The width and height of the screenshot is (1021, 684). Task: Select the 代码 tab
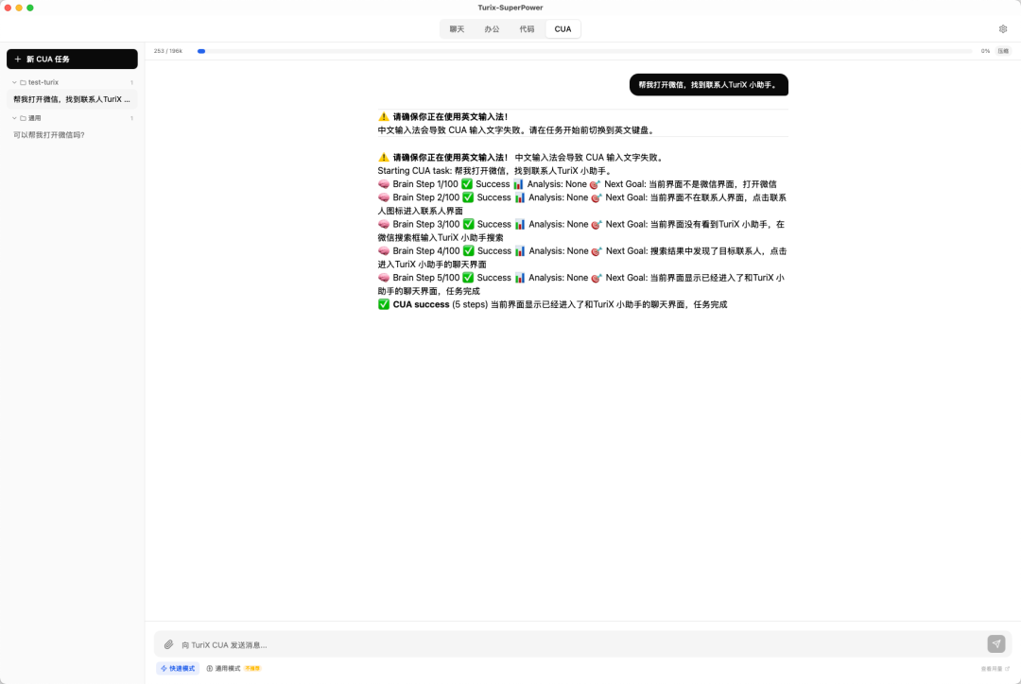[527, 29]
